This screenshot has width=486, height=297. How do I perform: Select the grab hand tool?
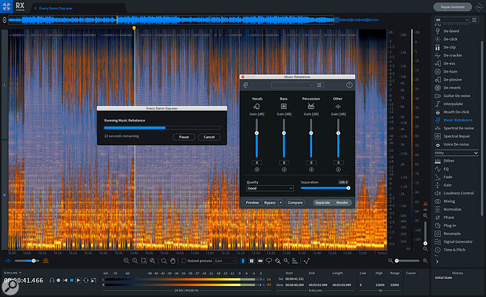click(172, 261)
